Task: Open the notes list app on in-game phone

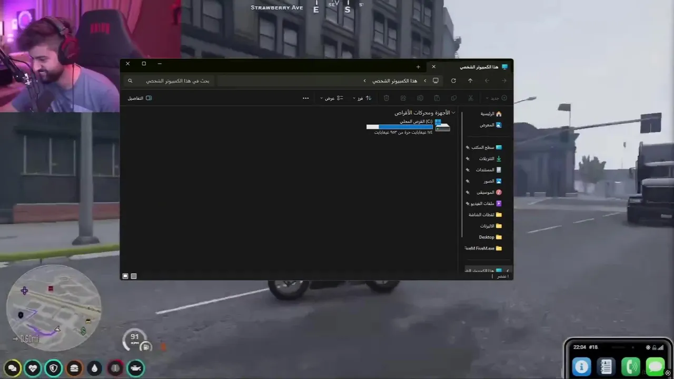Action: coord(606,366)
